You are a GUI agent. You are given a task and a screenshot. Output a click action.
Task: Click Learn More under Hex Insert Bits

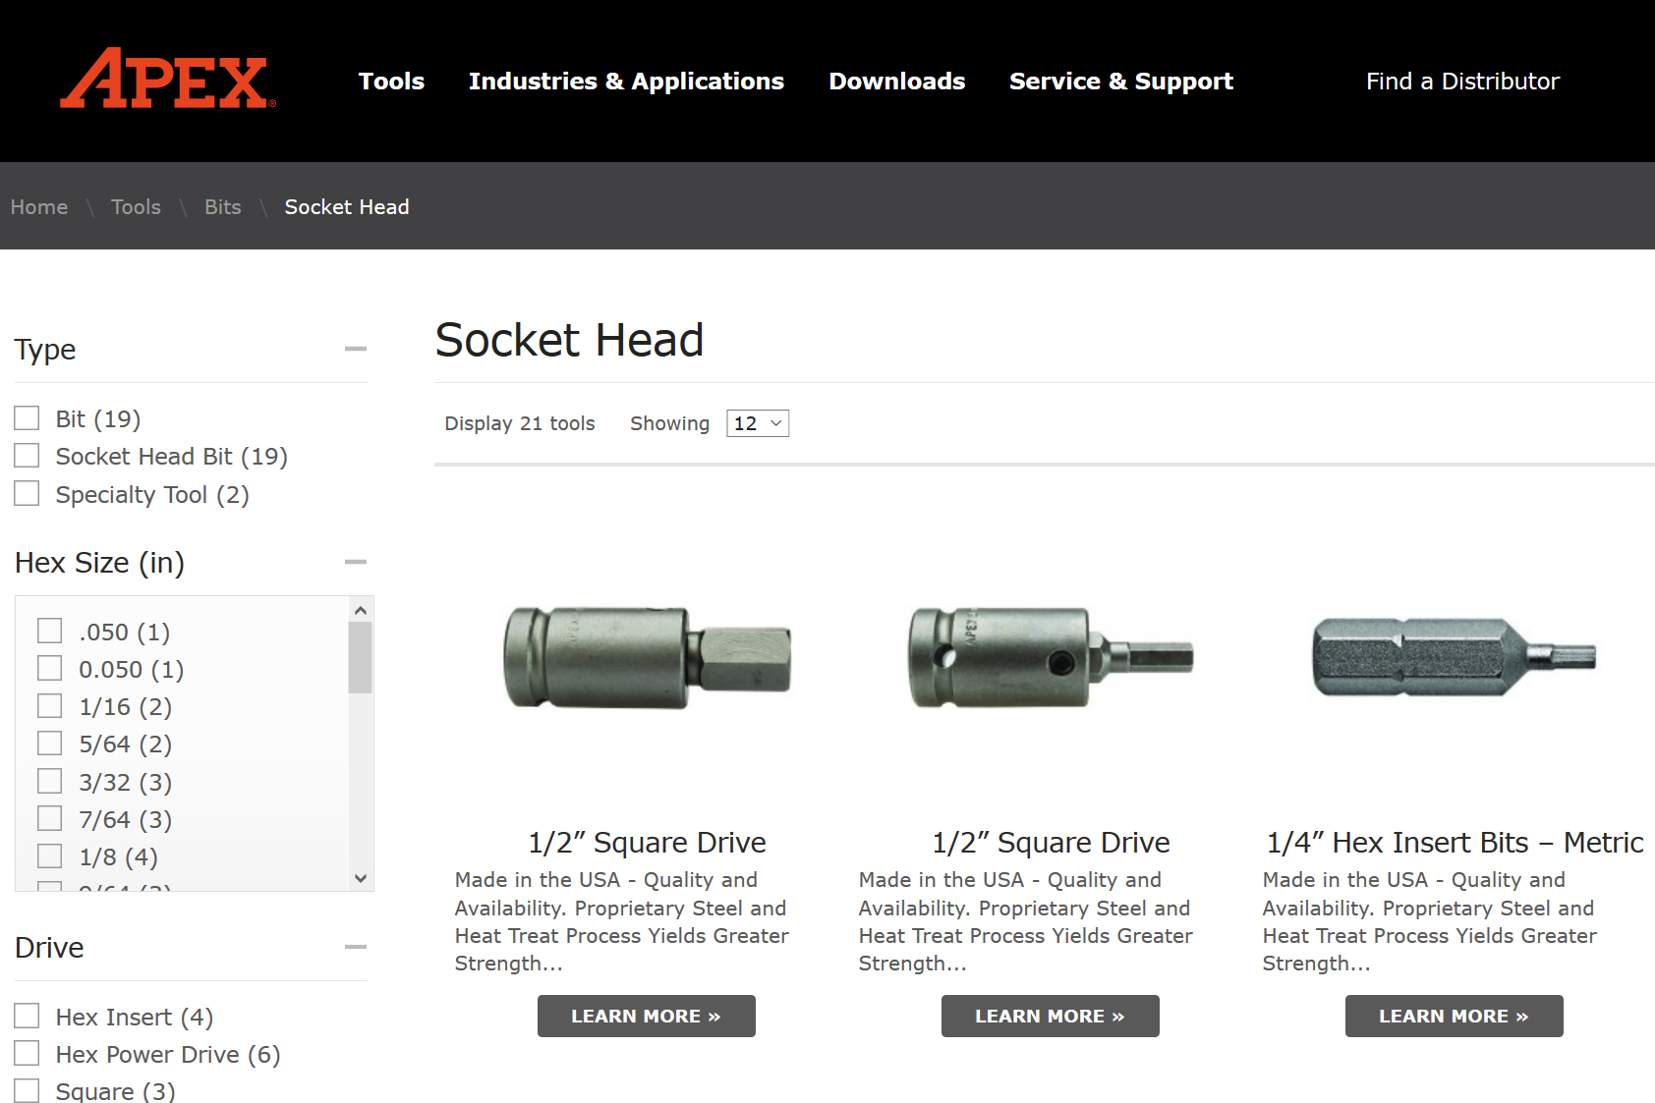tap(1455, 1017)
